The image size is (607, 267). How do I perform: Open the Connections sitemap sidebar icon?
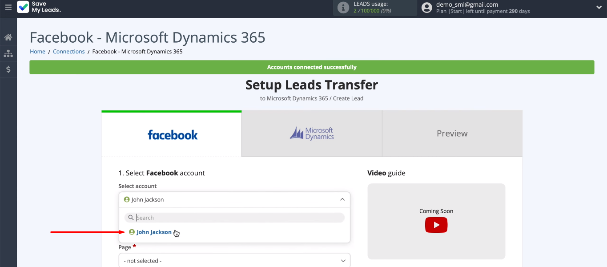(8, 53)
